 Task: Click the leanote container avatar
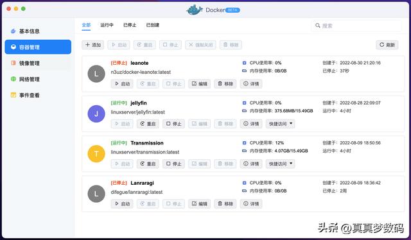click(96, 74)
